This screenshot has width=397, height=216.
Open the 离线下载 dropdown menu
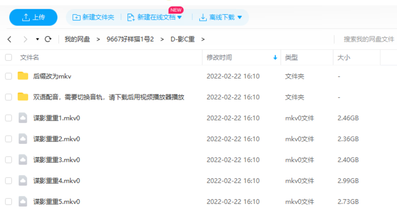click(x=240, y=18)
